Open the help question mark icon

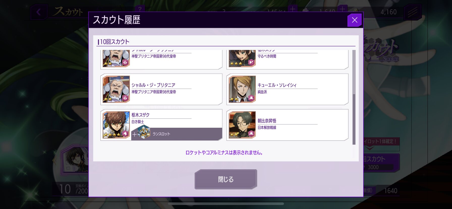[x=140, y=9]
